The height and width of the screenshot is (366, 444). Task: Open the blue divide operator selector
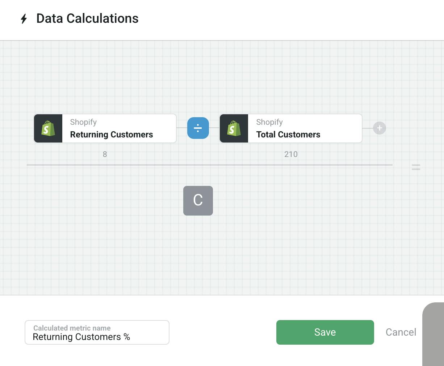[198, 128]
